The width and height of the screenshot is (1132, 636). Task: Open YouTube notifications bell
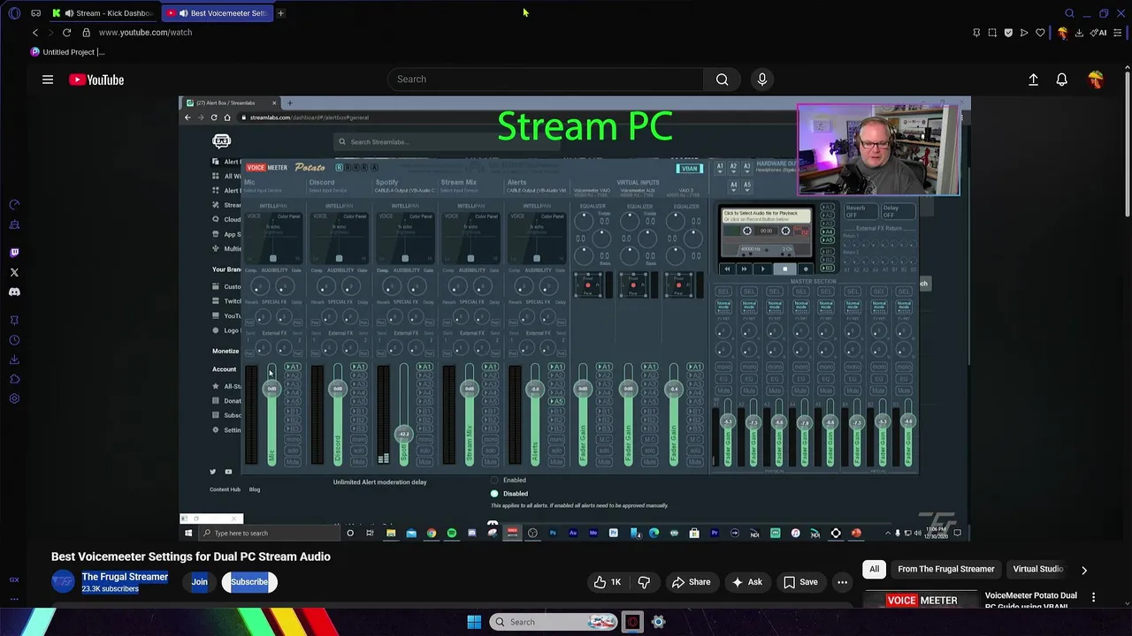pyautogui.click(x=1062, y=79)
